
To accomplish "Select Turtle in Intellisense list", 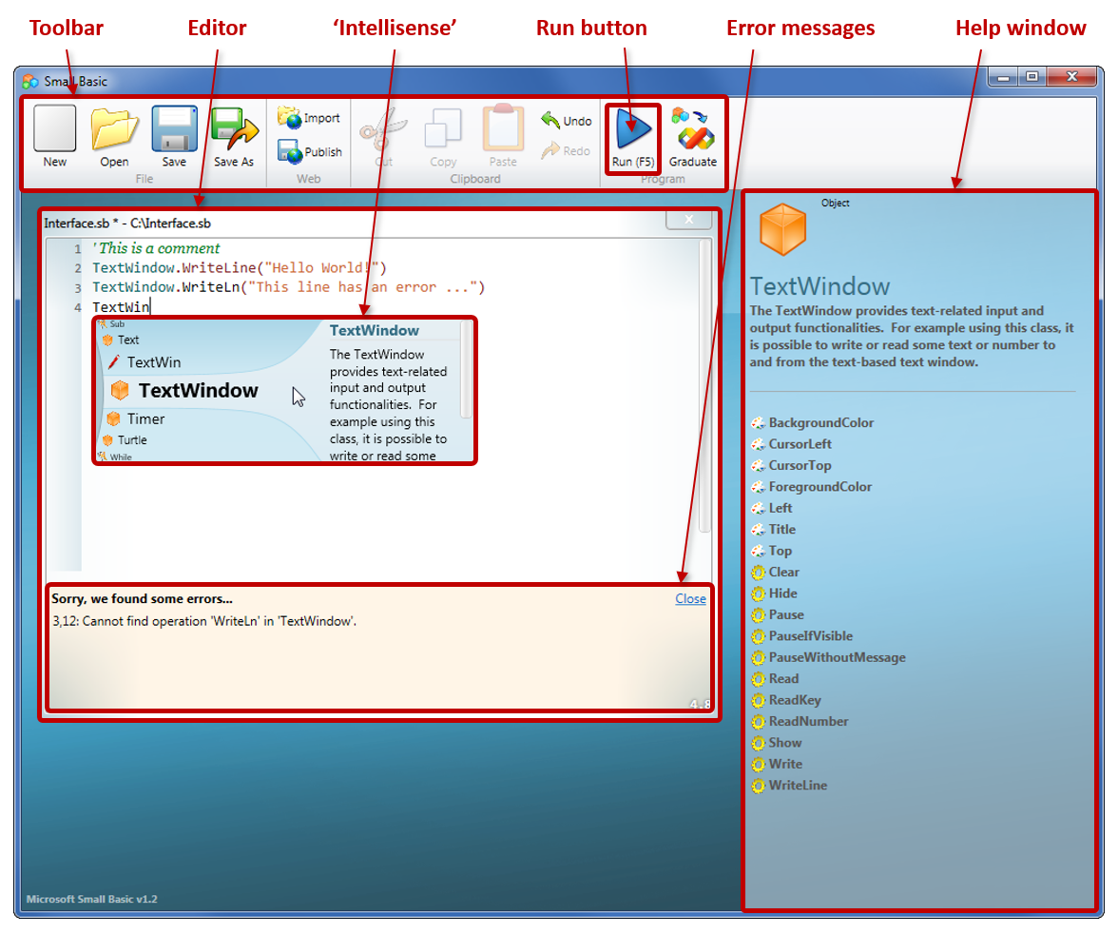I will tap(125, 440).
